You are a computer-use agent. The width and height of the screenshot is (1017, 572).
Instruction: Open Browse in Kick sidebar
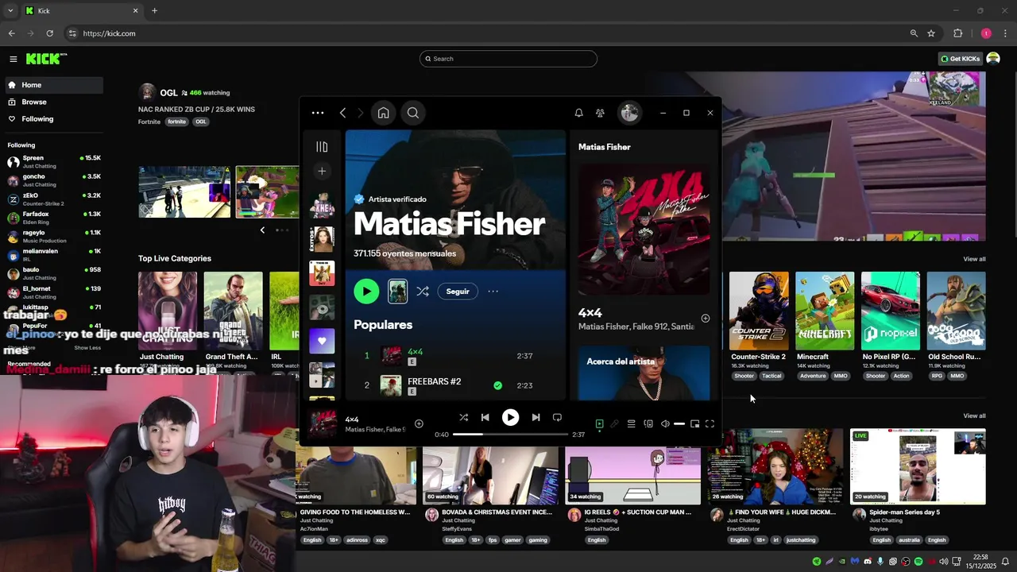(x=53, y=102)
